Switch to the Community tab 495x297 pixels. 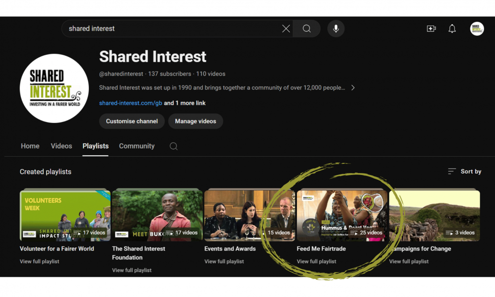point(136,146)
